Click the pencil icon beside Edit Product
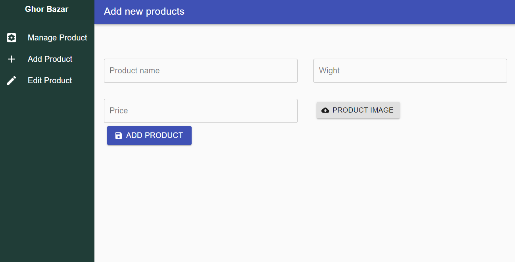The width and height of the screenshot is (515, 262). point(12,80)
